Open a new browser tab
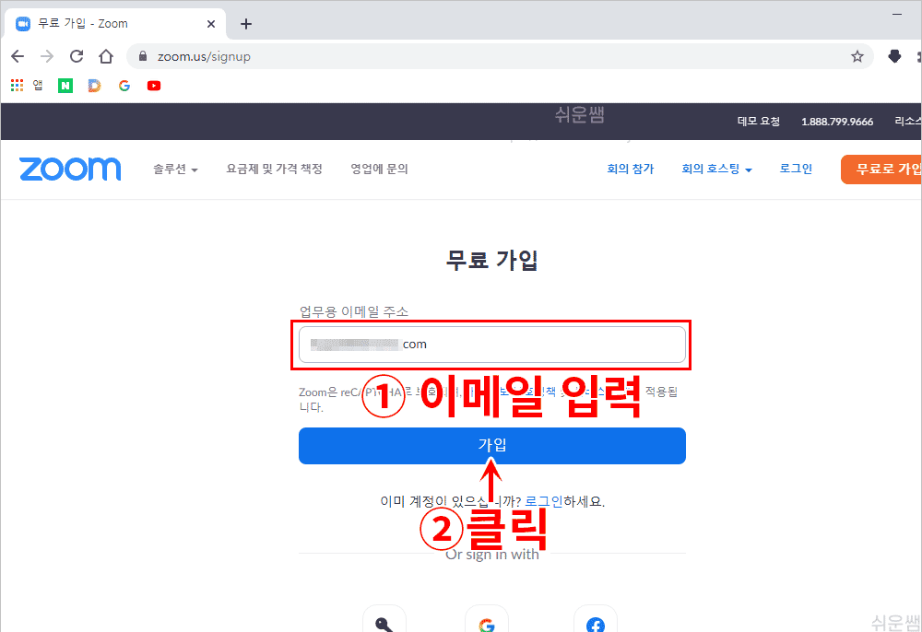Viewport: 922px width, 632px height. 246,24
